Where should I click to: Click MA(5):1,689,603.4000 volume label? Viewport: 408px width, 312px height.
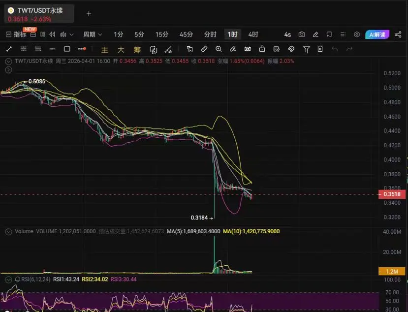click(193, 231)
